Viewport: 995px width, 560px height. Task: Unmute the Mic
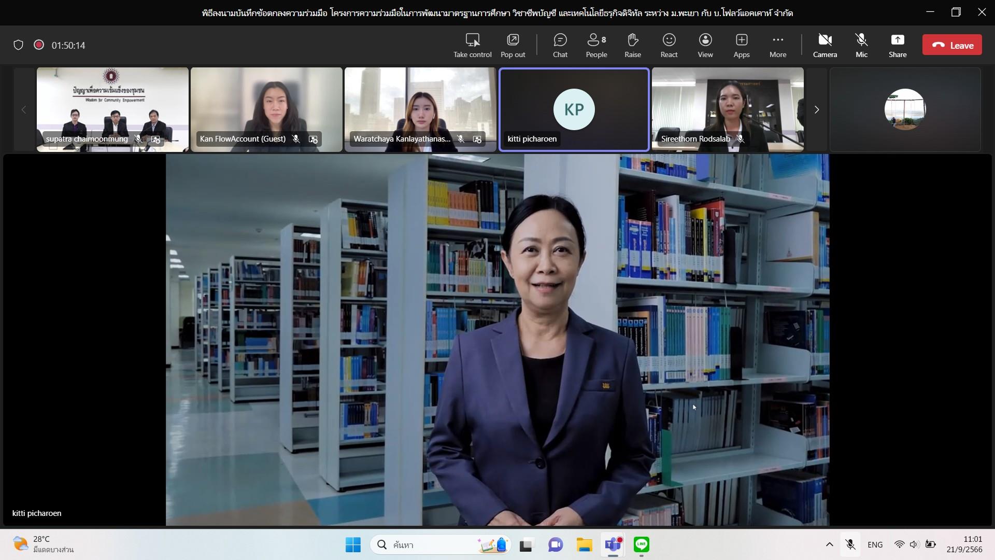(861, 46)
